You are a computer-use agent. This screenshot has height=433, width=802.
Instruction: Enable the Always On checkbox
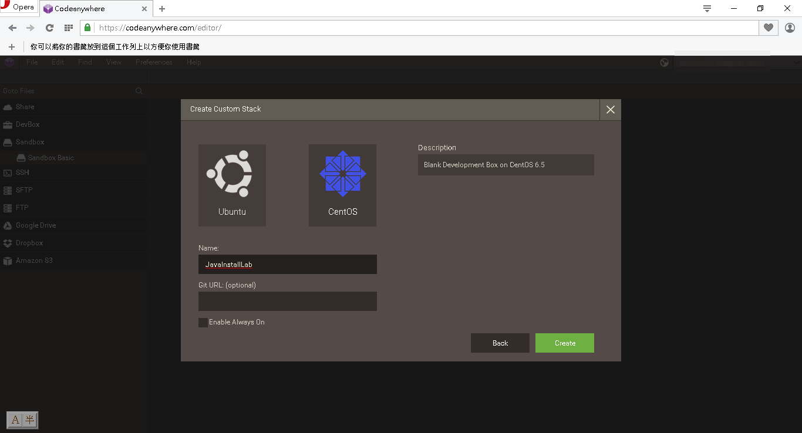tap(203, 322)
